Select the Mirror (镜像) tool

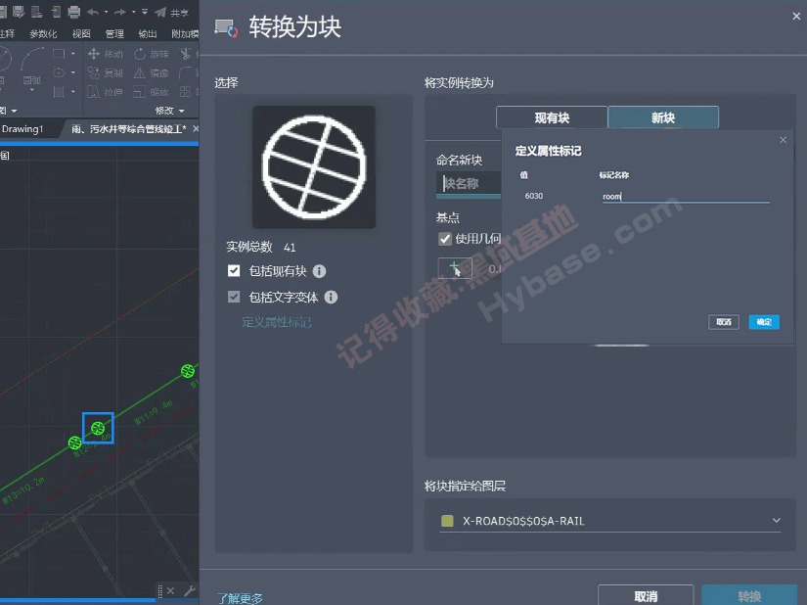[x=152, y=72]
